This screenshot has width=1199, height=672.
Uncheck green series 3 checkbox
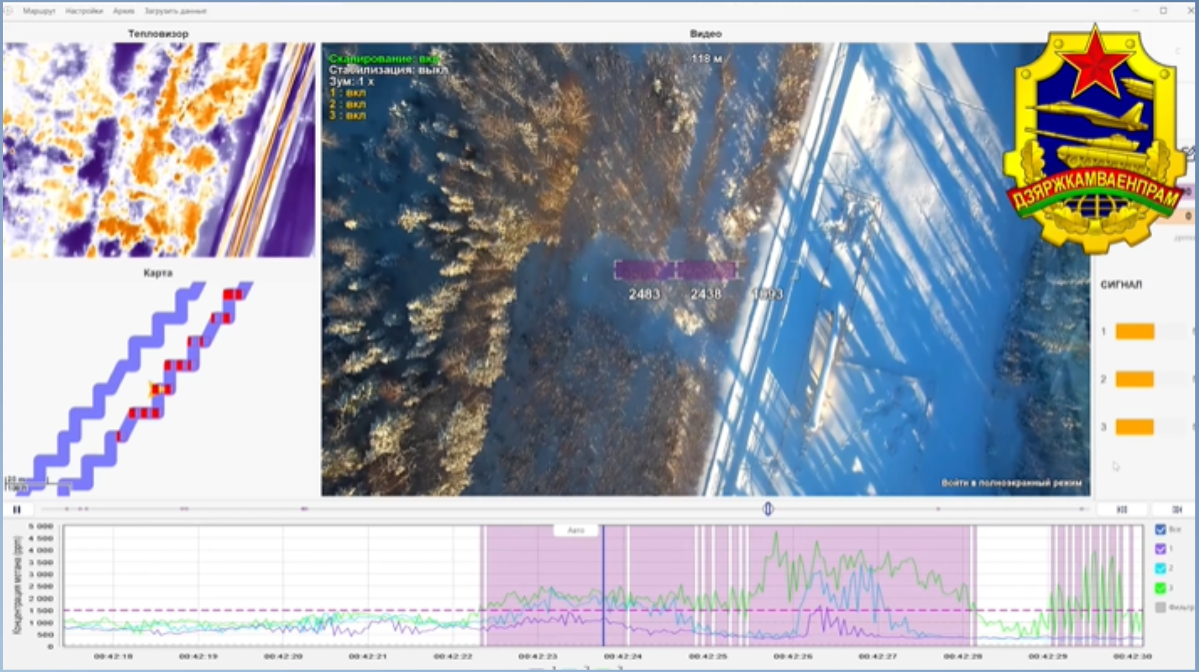pos(1160,588)
